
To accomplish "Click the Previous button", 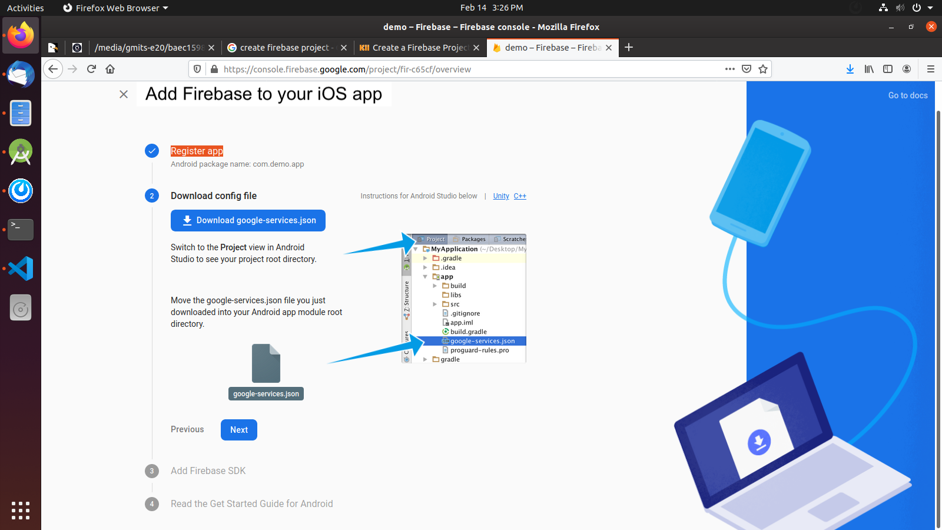I will 187,429.
